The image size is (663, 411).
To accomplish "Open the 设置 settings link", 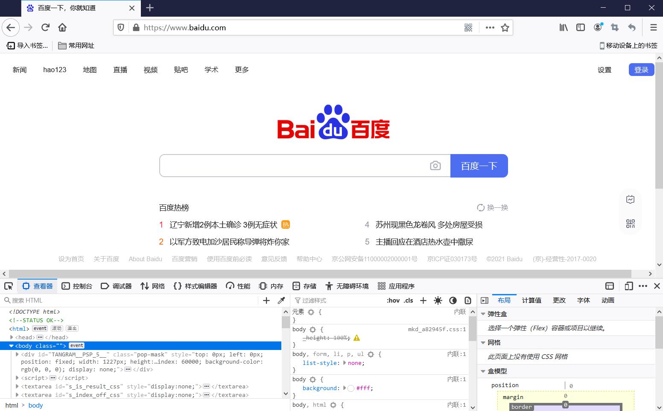I will tap(605, 70).
